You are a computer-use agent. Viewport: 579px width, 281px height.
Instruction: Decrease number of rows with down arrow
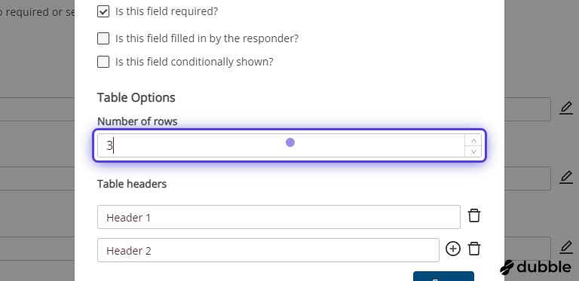coord(473,151)
